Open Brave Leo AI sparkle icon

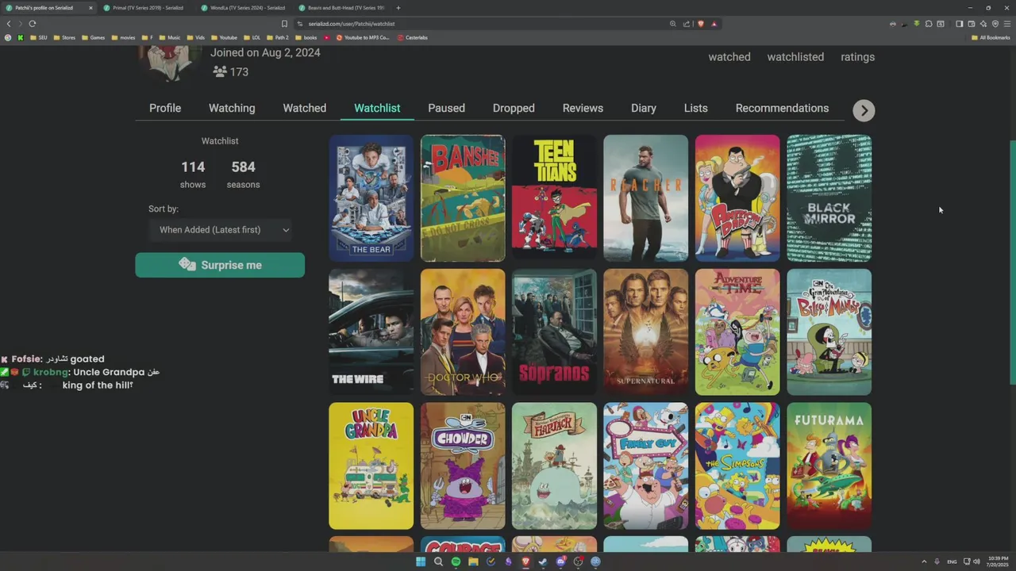pos(983,24)
